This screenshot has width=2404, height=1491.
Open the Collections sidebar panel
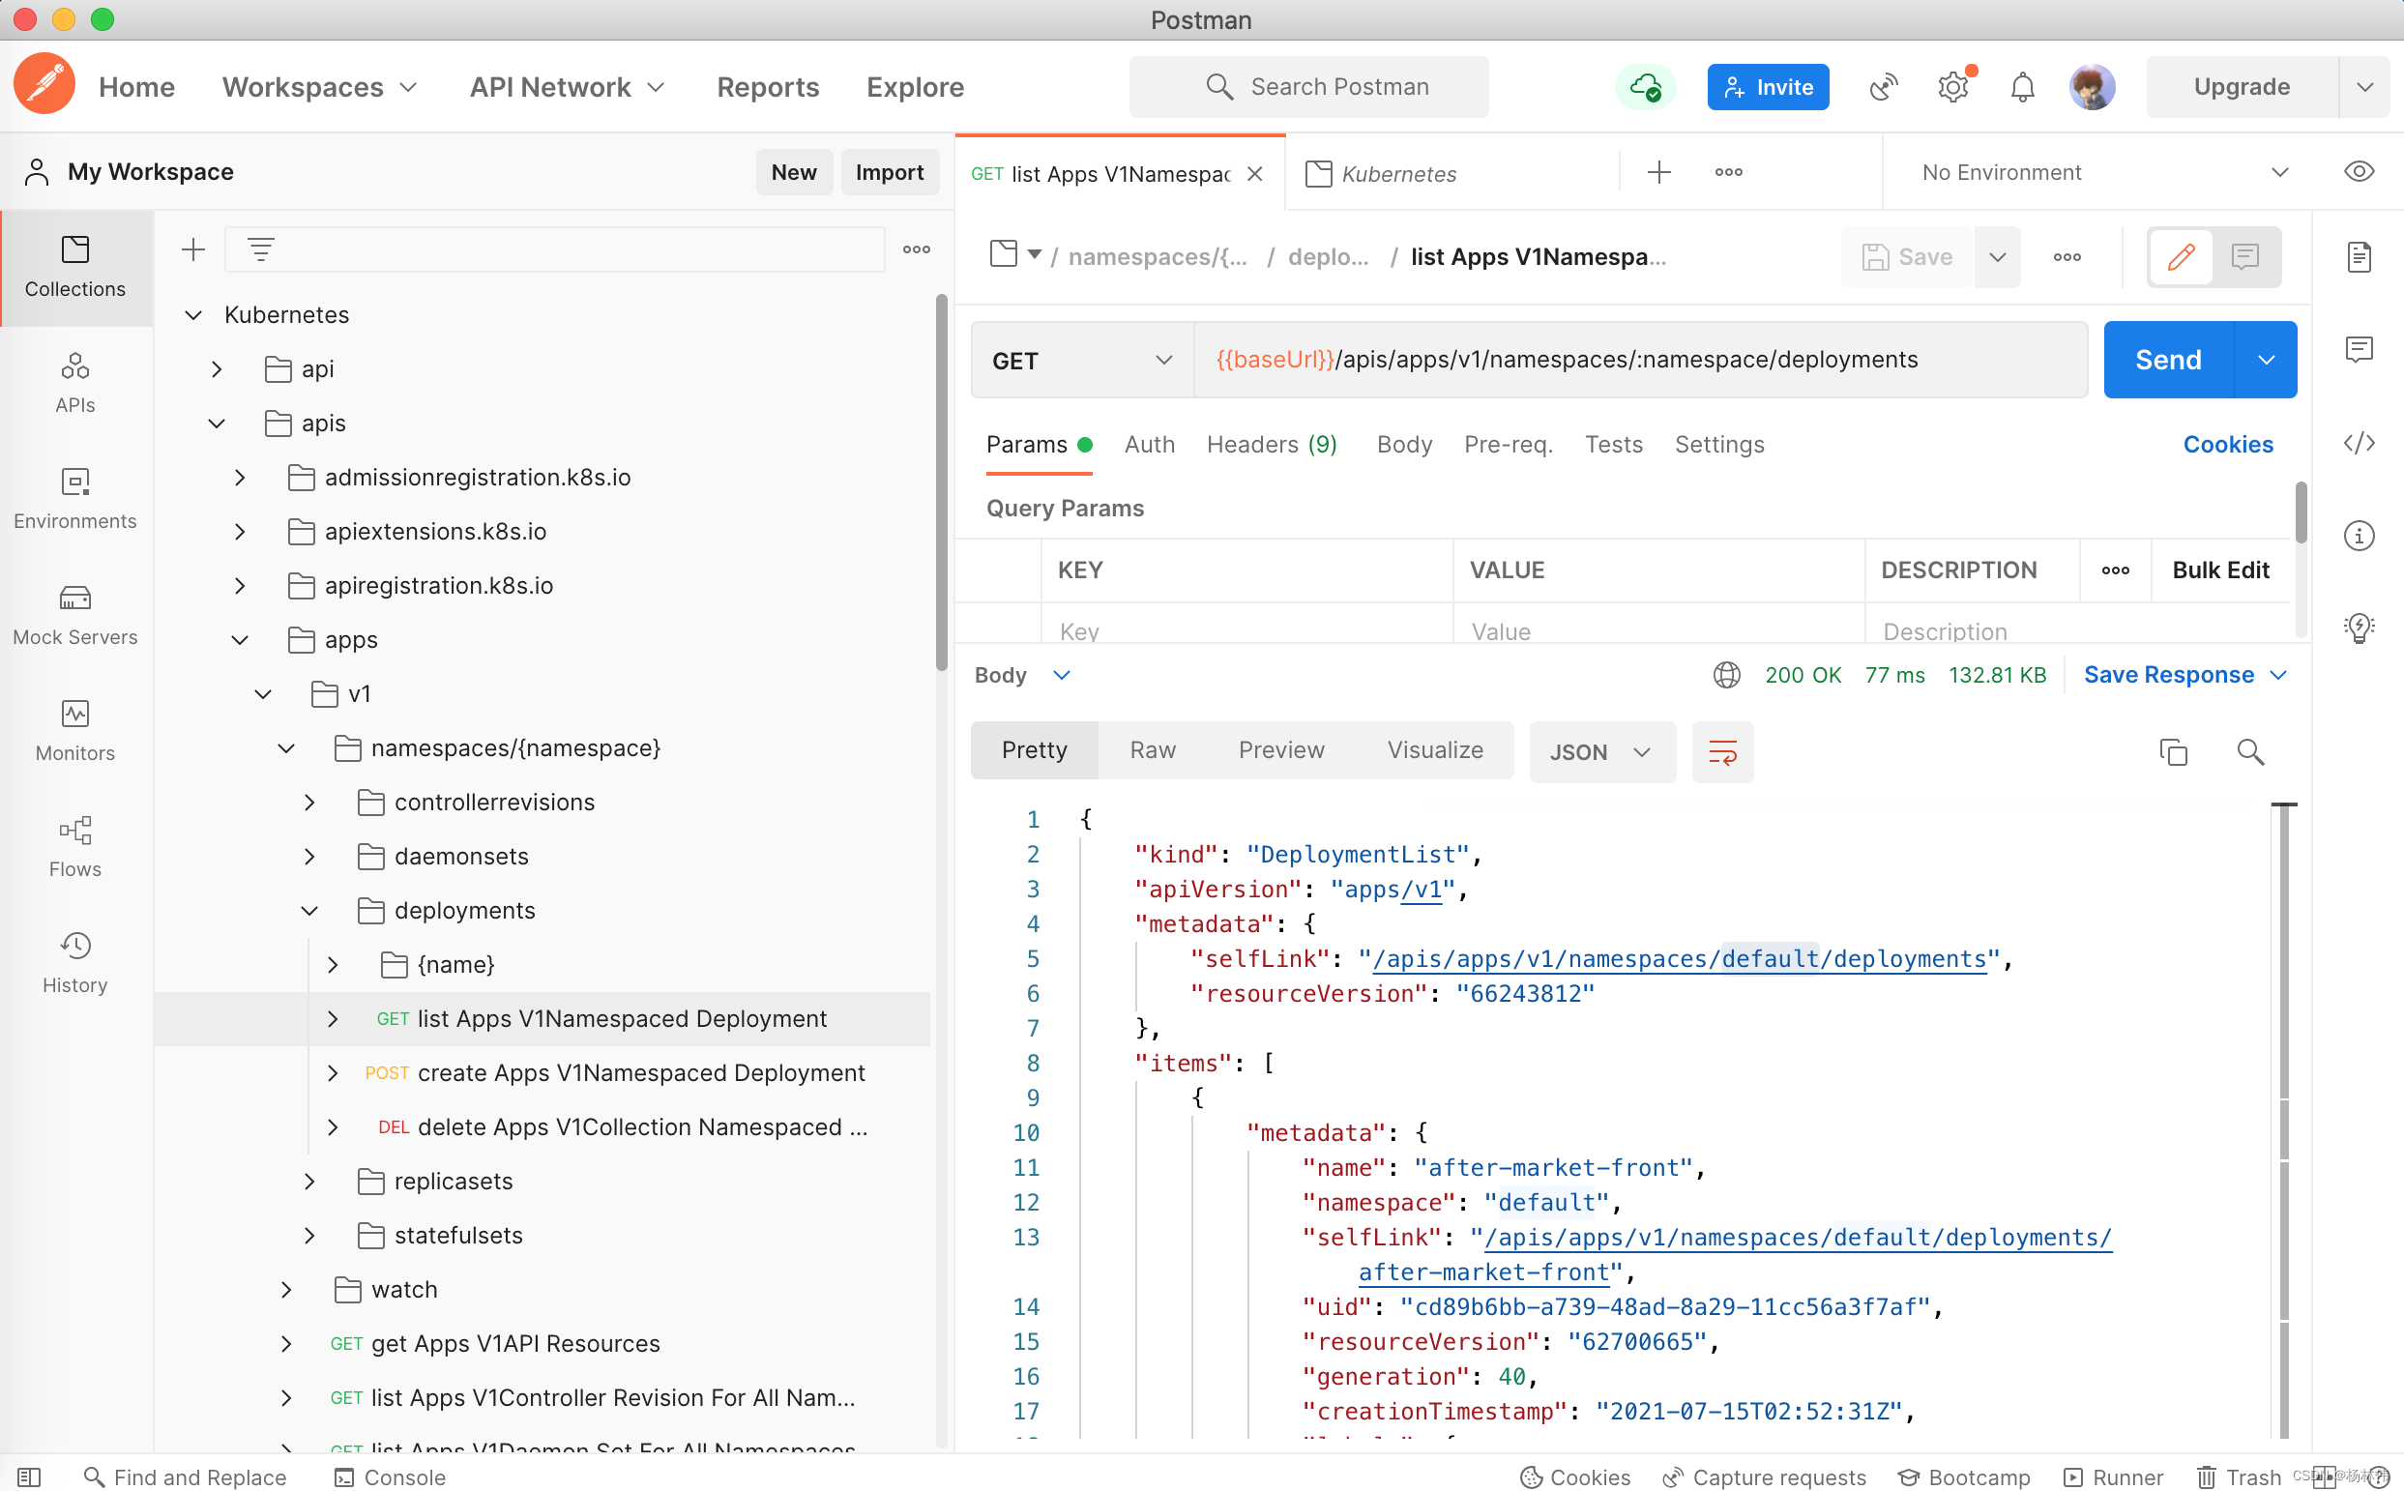74,266
